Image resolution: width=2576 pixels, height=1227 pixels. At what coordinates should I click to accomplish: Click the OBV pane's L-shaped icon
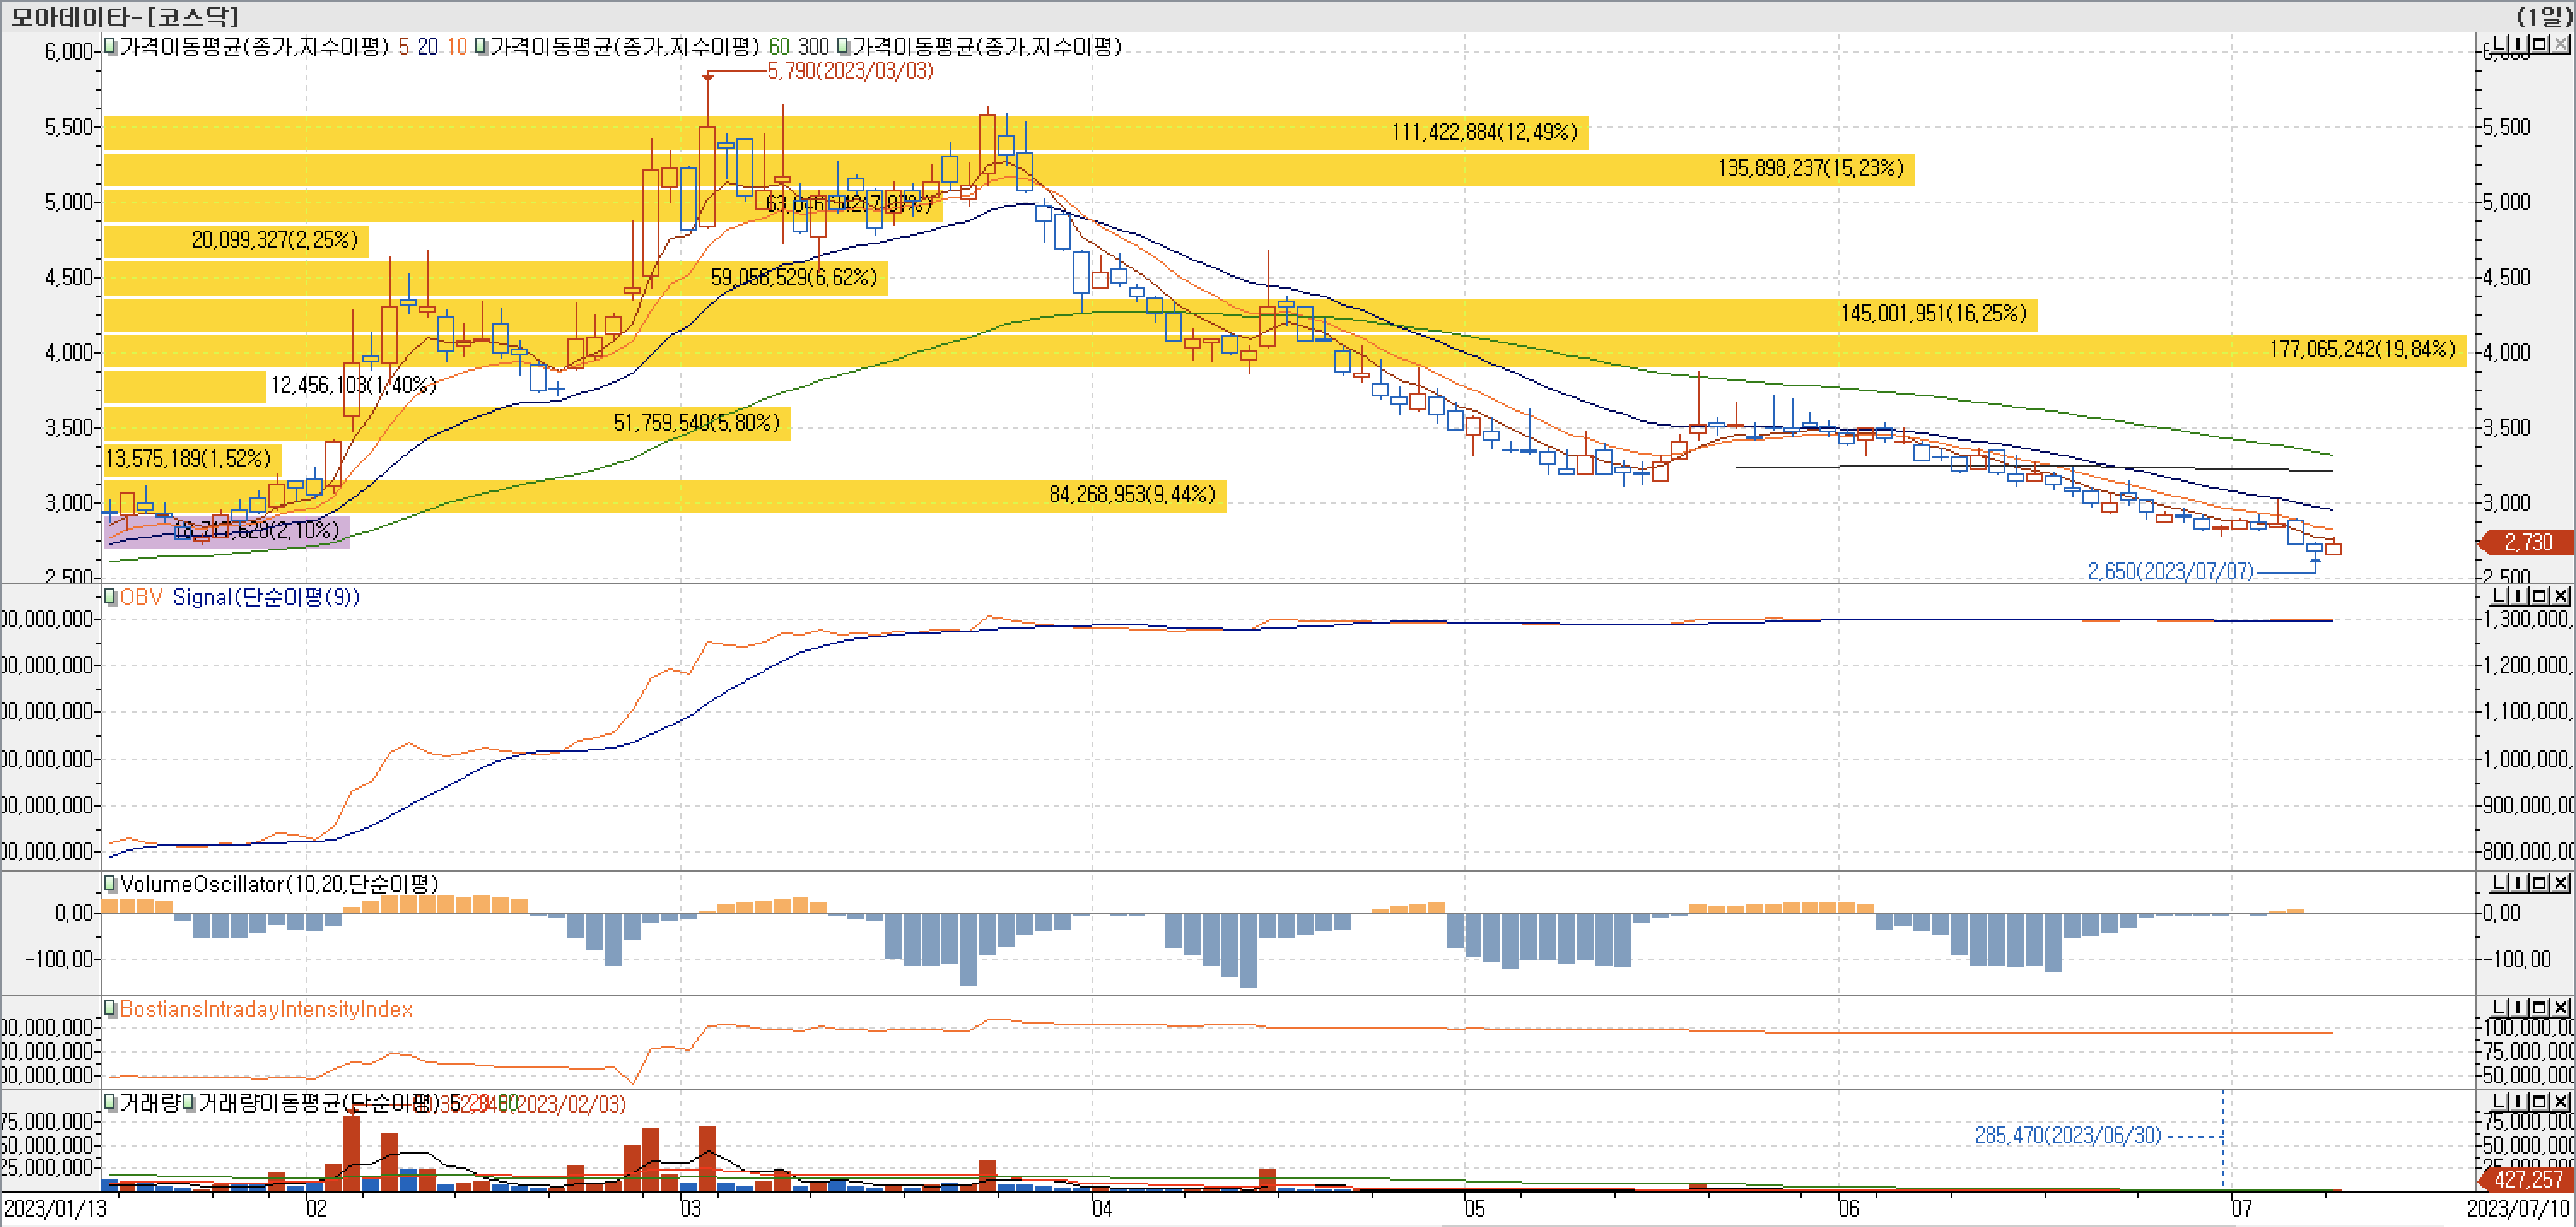point(2500,596)
